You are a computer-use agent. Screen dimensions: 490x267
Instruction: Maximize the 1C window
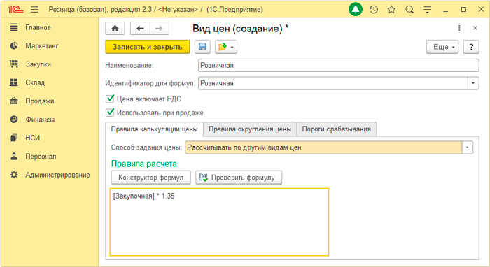pyautogui.click(x=463, y=10)
